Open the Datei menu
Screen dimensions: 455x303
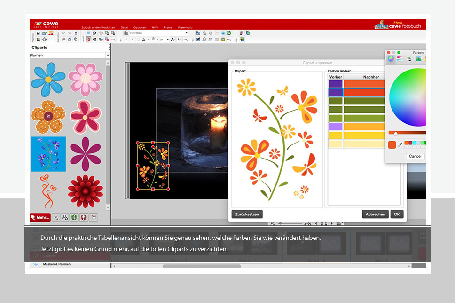click(x=124, y=28)
